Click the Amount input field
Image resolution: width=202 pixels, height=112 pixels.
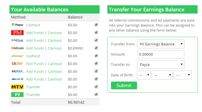click(161, 54)
